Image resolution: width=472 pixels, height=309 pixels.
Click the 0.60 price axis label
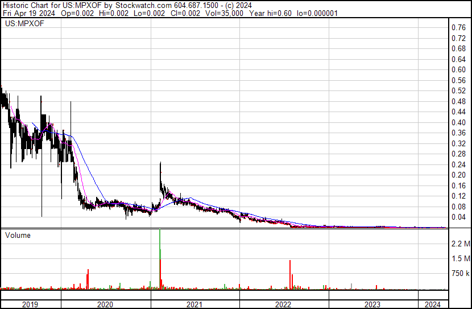(x=458, y=69)
